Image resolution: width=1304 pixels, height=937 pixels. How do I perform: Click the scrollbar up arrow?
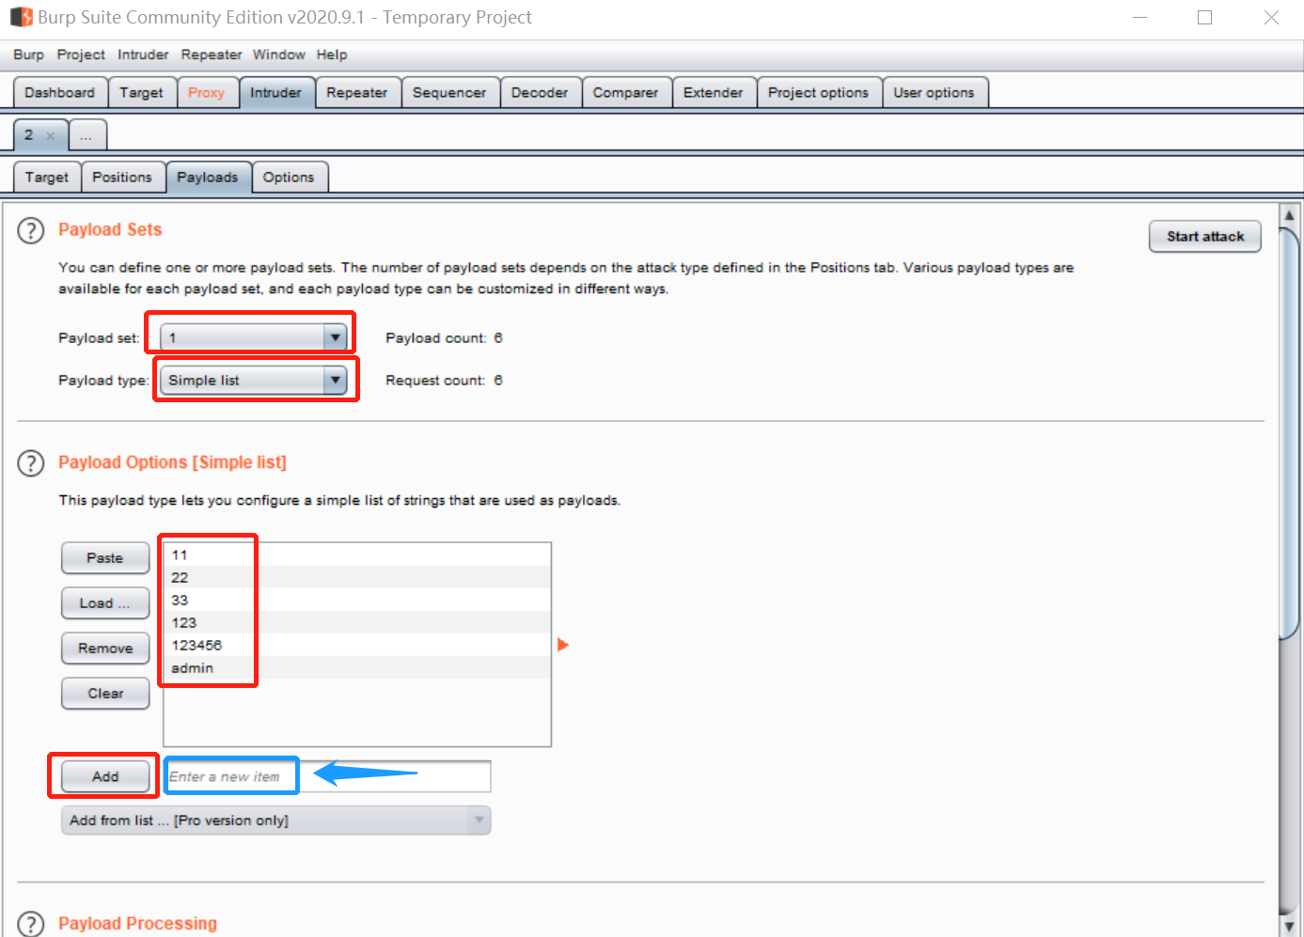tap(1290, 215)
